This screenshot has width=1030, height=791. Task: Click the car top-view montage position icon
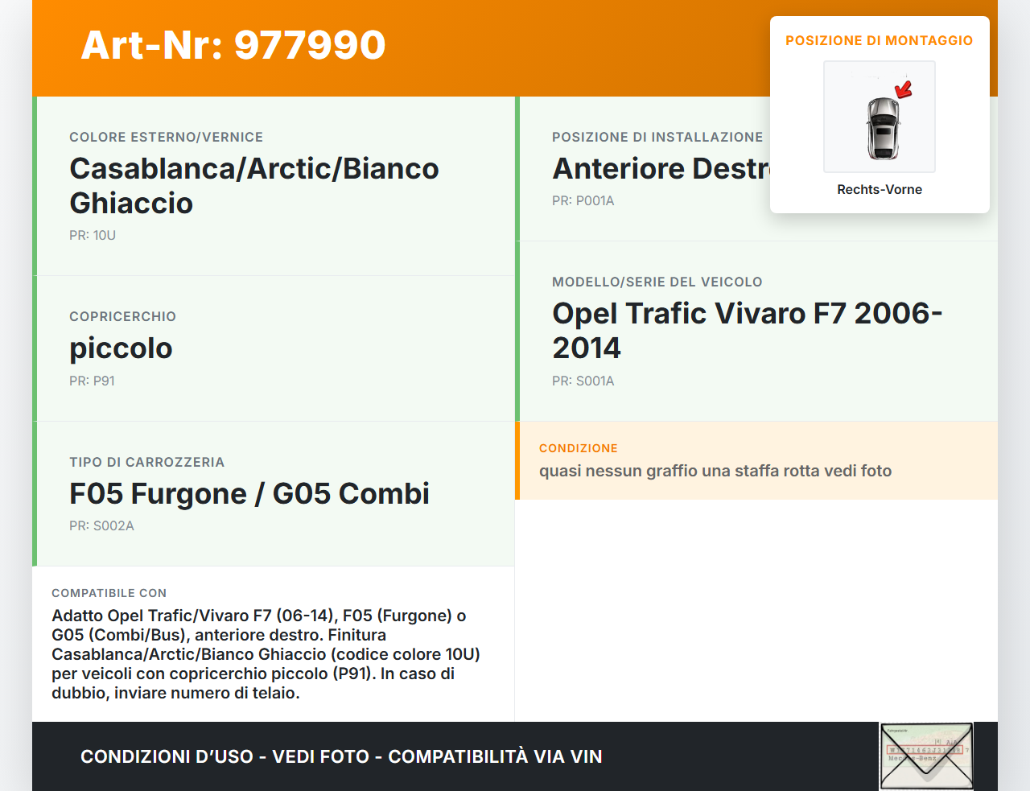[879, 117]
